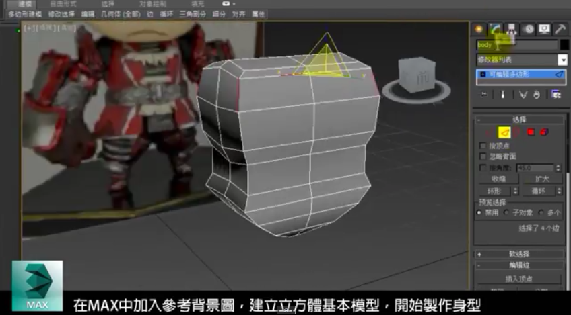Click the 环形 ring spinner arrows
The image size is (571, 315).
[516, 191]
